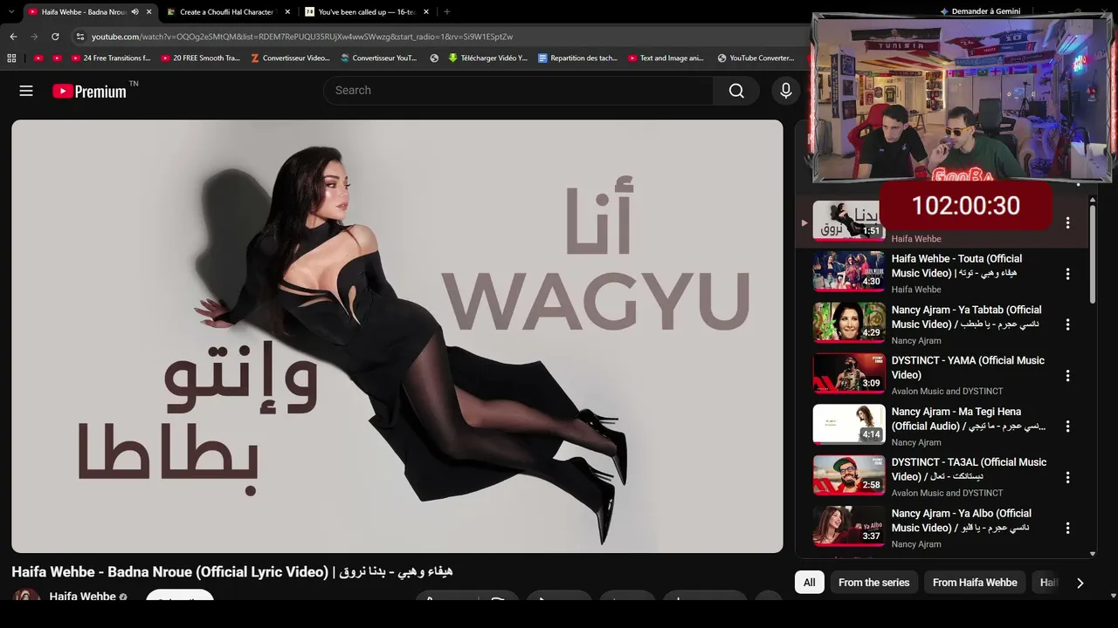Image resolution: width=1118 pixels, height=628 pixels.
Task: Click the Haifa Wehbe lyric video player
Action: [397, 337]
